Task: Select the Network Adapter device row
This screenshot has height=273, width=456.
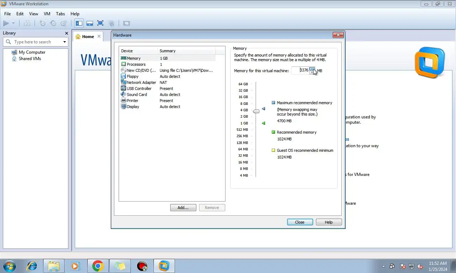Action: coord(168,82)
